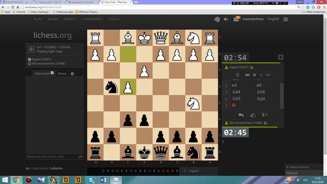
Task: Select the white knight on b5
Action: [x=194, y=103]
